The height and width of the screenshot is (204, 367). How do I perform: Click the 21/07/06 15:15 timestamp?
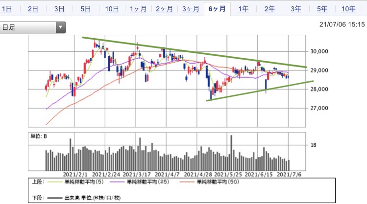point(342,24)
